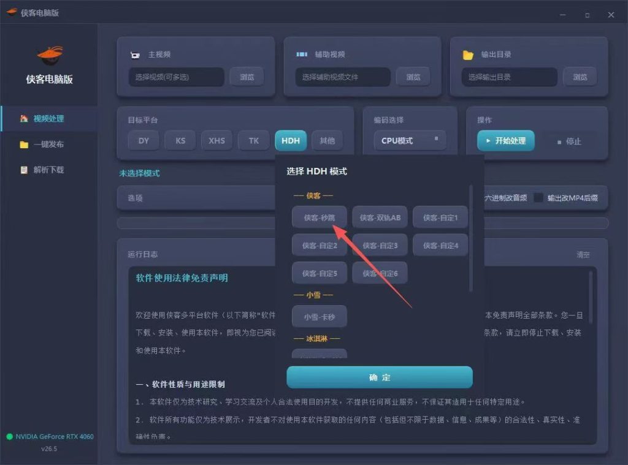
Task: Choose the 侠客-自定4 mode
Action: pos(440,246)
